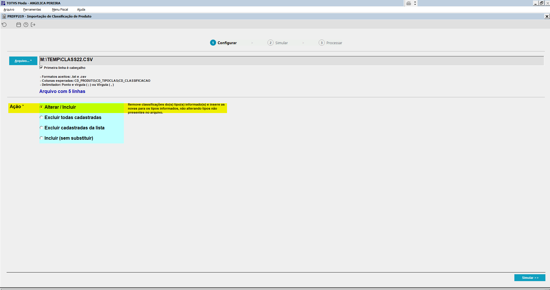Click the 'Formatos aceitos: .txt e .csv' line
The height and width of the screenshot is (290, 550).
tap(63, 77)
